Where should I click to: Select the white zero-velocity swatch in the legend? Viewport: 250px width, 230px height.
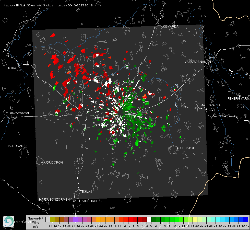click(149, 219)
